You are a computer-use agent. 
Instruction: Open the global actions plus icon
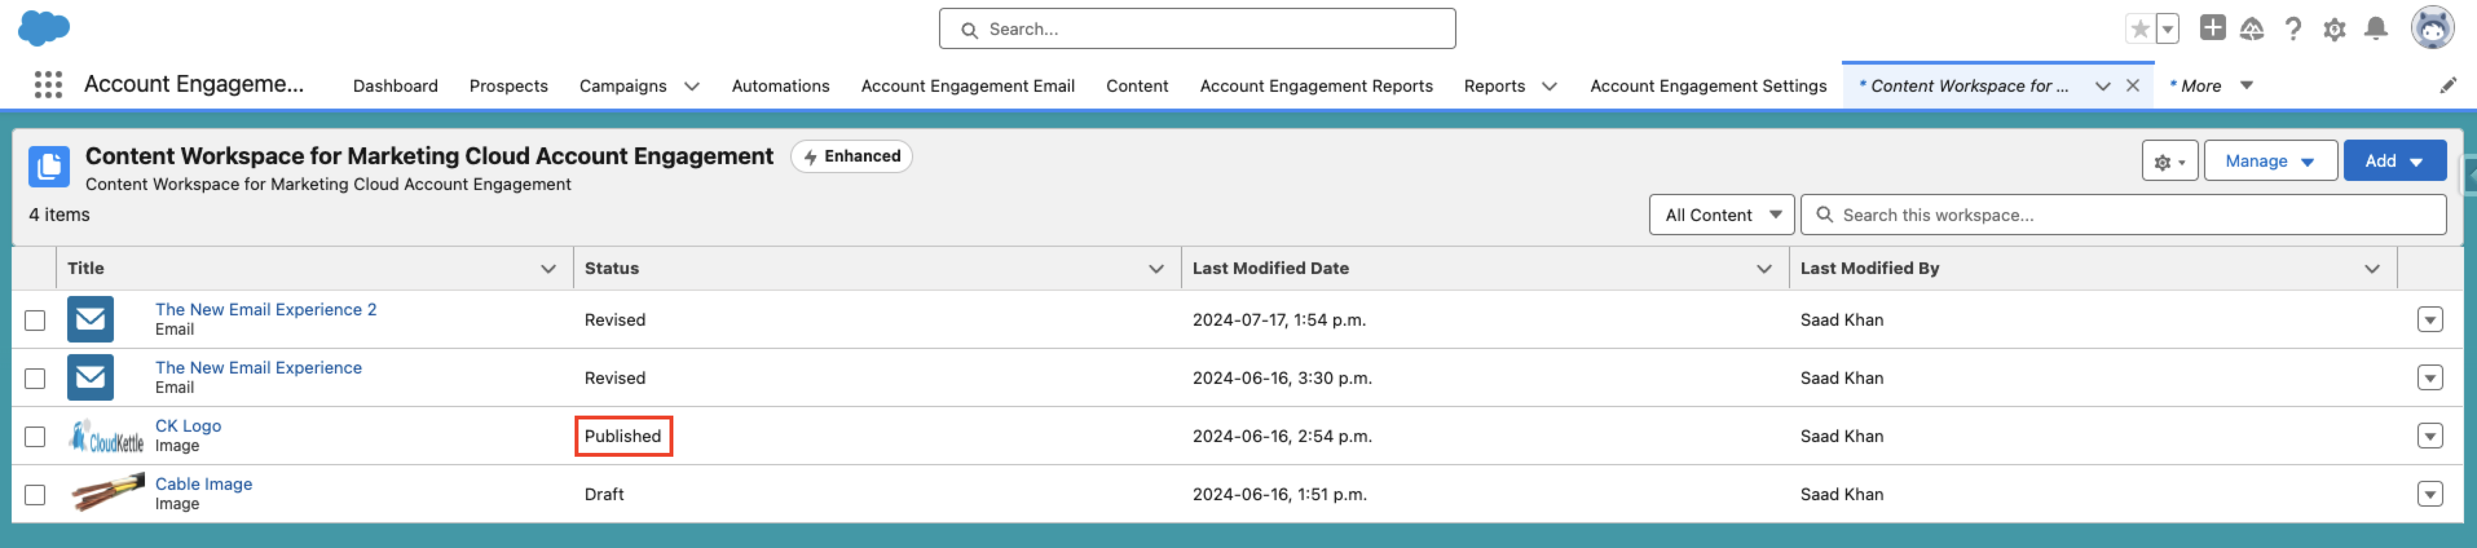(x=2212, y=28)
